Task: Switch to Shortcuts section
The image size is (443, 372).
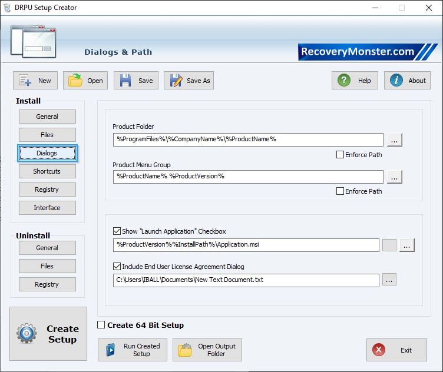Action: pyautogui.click(x=47, y=171)
